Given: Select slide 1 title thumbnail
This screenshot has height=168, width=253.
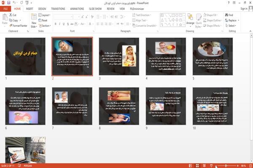Looking at the screenshot, I should [x=25, y=56].
